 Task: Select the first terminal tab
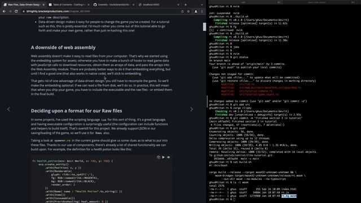245,2
